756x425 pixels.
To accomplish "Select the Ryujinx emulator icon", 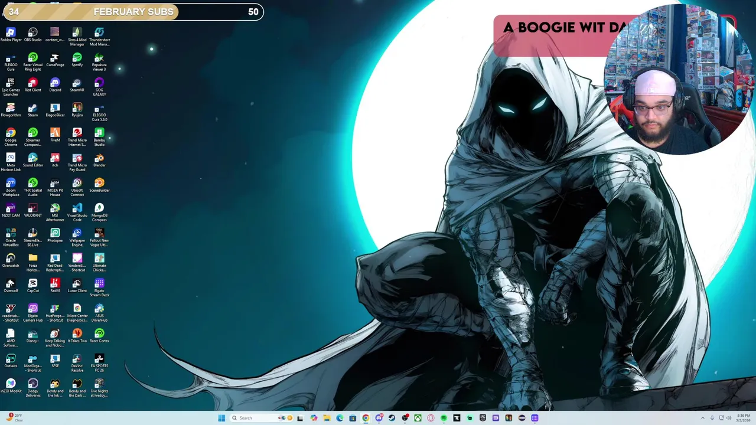I will pos(77,110).
